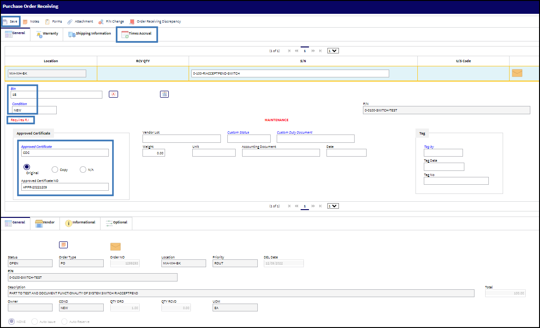Click the Approved Certificate NO field
Image resolution: width=540 pixels, height=328 pixels.
point(65,187)
